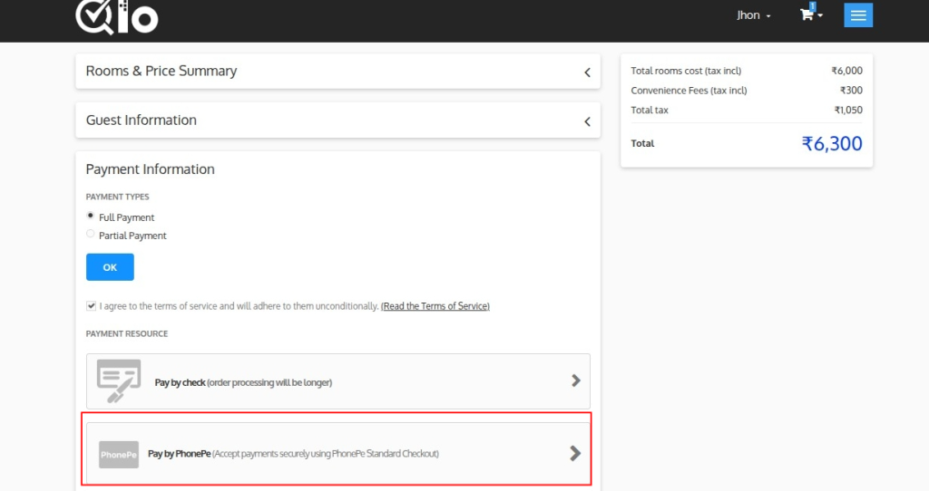Click the check payment icon
The height and width of the screenshot is (491, 929).
(x=119, y=380)
